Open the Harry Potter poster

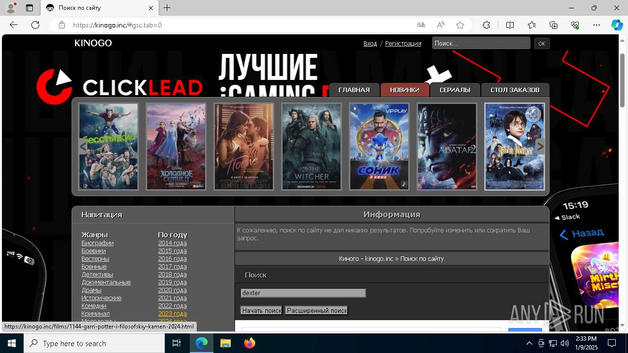coord(515,147)
